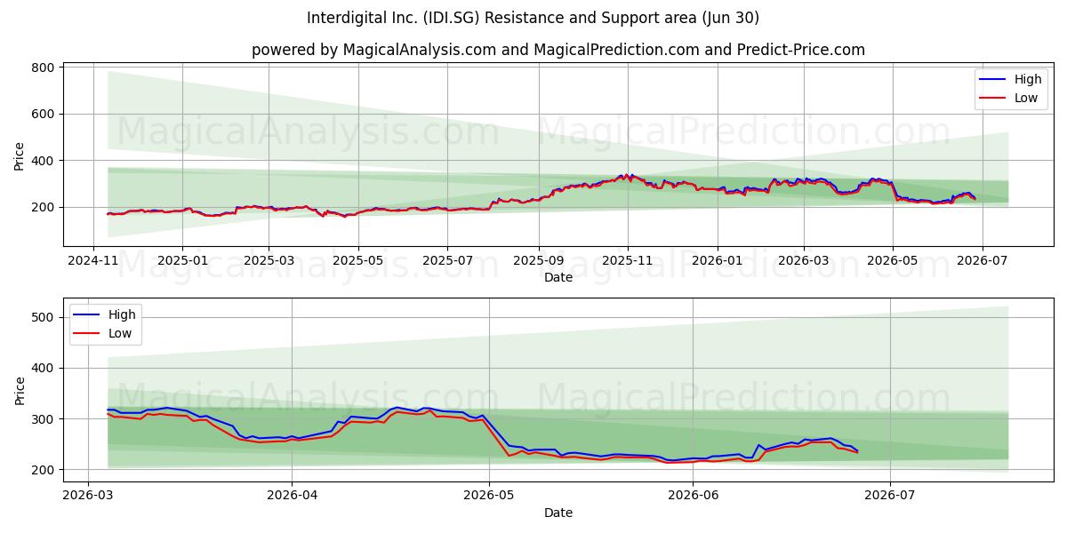
Task: Click the 'Price' axis label of the top chart
Action: pos(20,156)
